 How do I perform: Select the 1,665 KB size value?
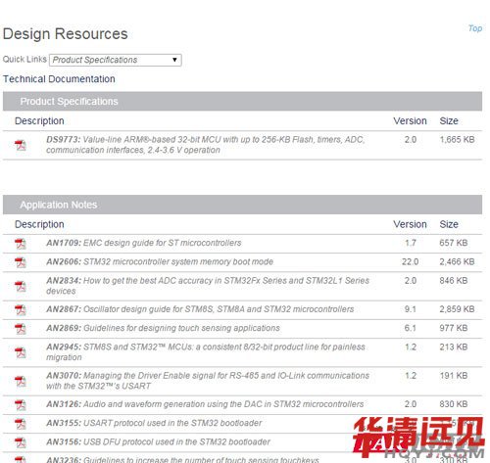[457, 140]
